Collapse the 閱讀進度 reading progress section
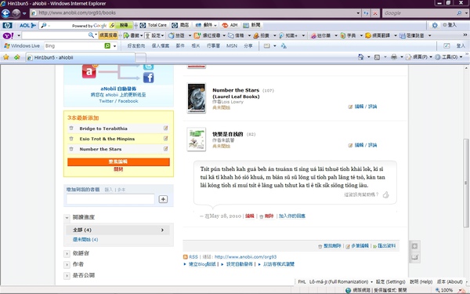The image size is (470, 294). [67, 217]
